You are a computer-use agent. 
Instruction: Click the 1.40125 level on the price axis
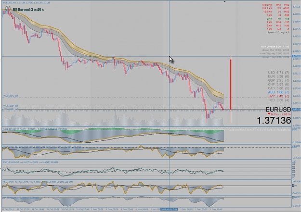coord(297,7)
